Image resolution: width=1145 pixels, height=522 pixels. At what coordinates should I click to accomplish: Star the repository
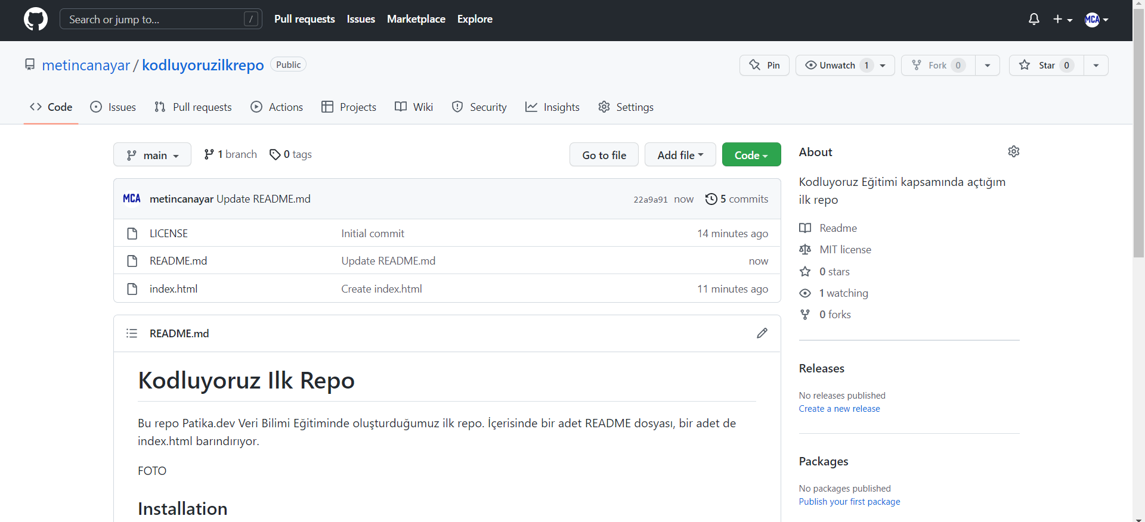click(1046, 65)
